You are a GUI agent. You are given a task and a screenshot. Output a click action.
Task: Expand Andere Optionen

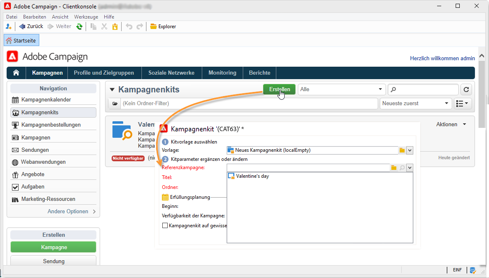[x=71, y=212]
